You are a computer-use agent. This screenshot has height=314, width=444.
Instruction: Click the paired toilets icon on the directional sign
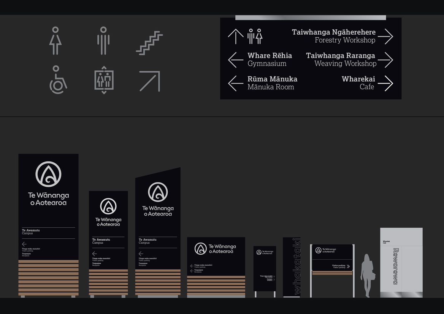255,36
